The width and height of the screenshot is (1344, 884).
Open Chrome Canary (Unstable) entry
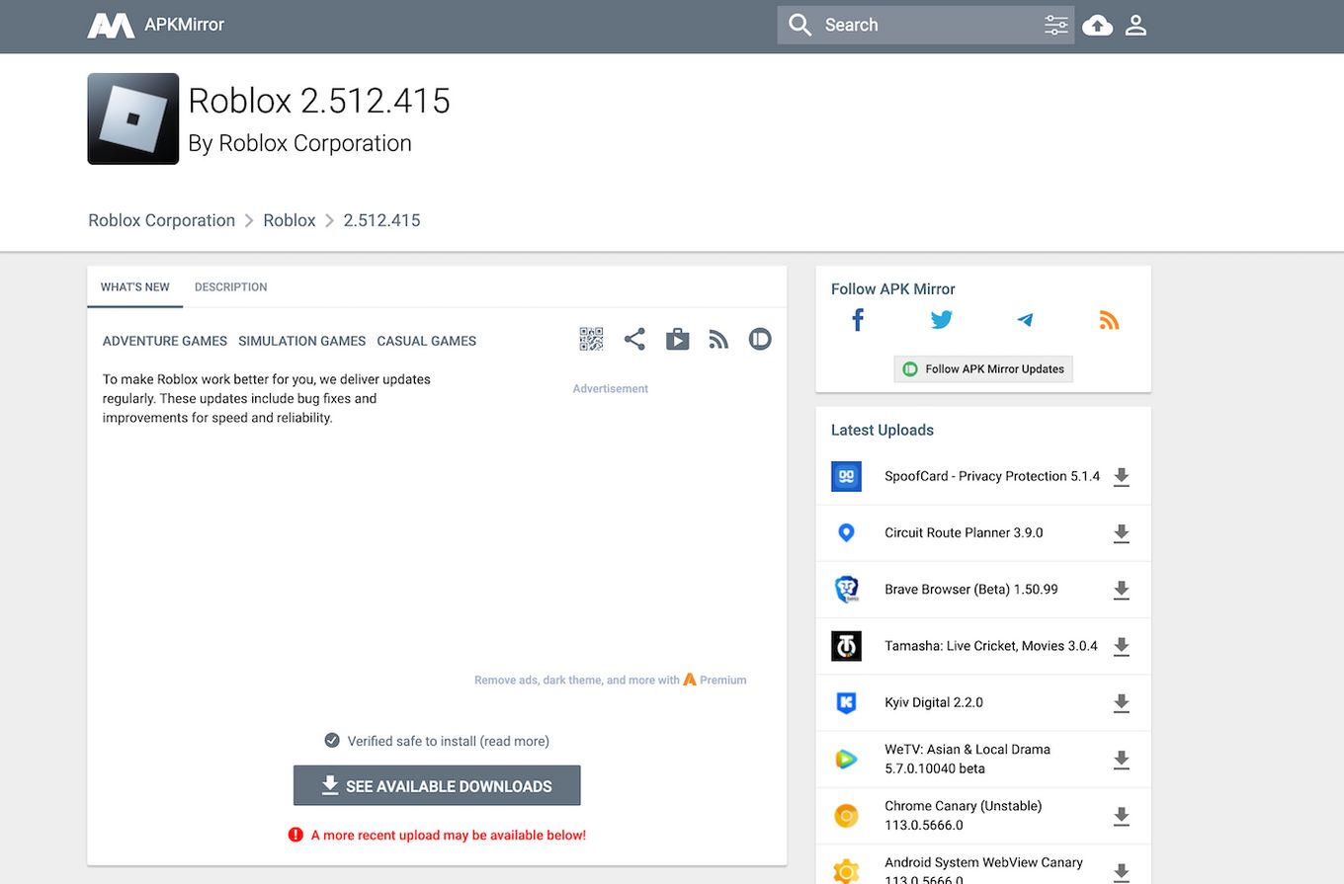coord(964,816)
